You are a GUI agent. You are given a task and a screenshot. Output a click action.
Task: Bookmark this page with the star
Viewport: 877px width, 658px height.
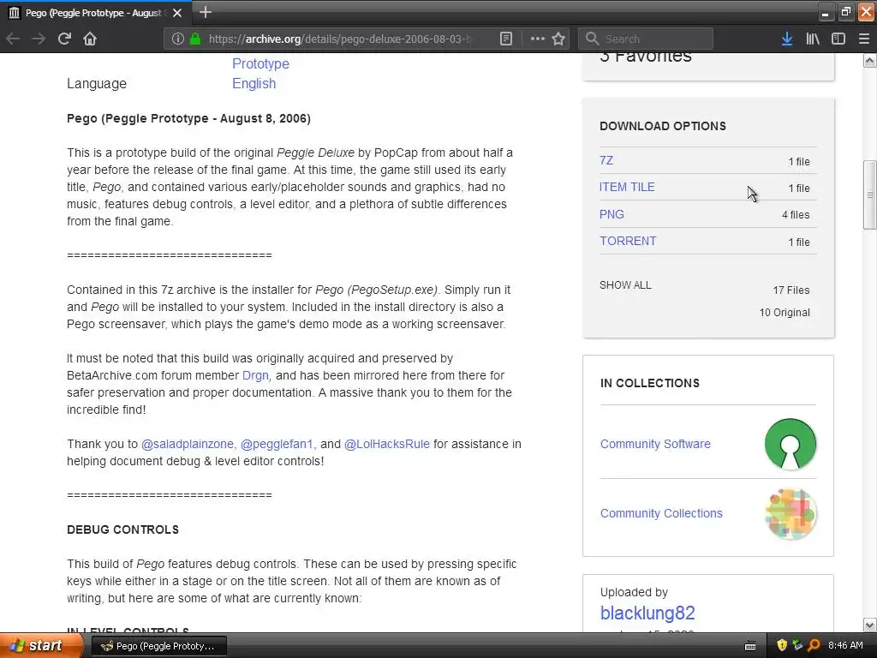click(558, 39)
